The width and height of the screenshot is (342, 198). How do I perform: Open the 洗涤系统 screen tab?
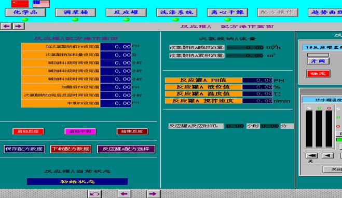coord(176,12)
